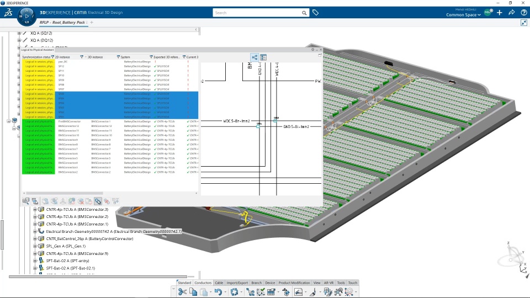
Task: Click the Paste icon in toolbar
Action: 204,292
